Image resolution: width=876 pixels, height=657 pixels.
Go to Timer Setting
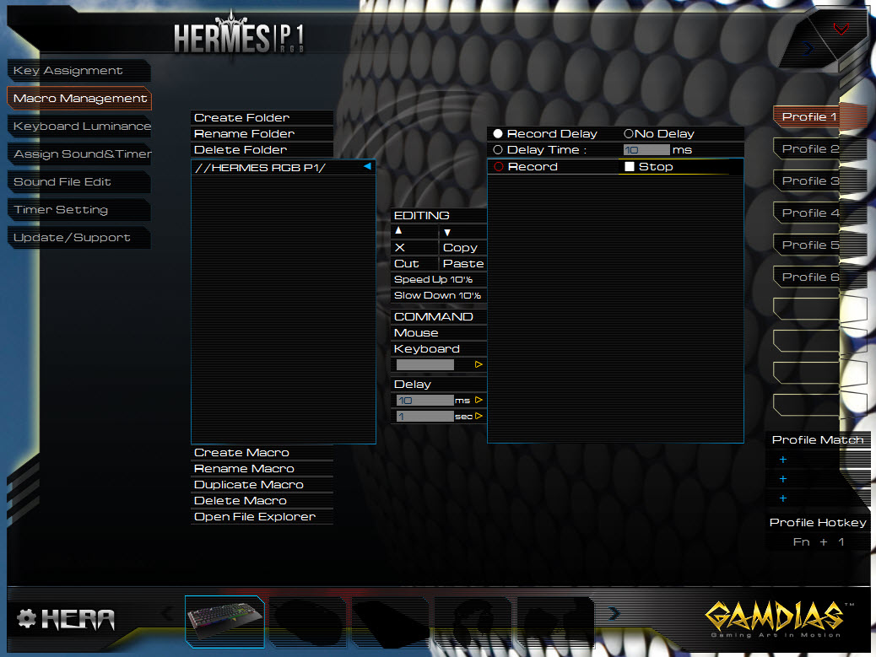[x=78, y=210]
